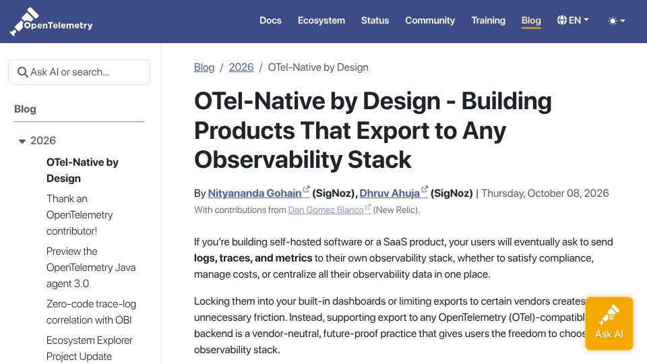This screenshot has width=647, height=364.
Task: Click the OpenTelemetry telescope logo
Action: click(x=51, y=22)
